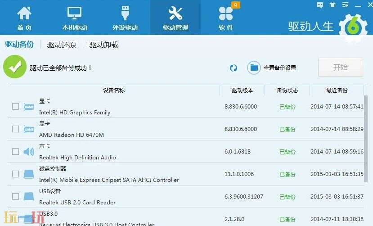Select the text AMD Radeon HD 6470M
373x226 pixels.
point(72,135)
